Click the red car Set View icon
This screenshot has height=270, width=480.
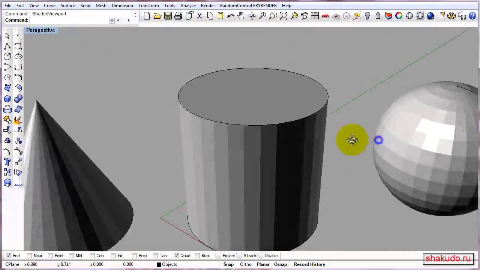tap(325, 16)
